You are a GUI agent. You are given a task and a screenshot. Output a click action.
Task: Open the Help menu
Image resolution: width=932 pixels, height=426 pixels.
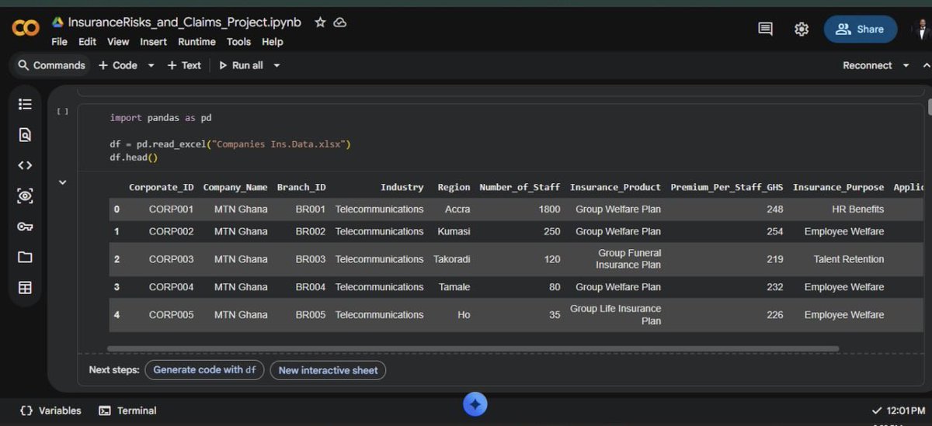[x=272, y=42]
